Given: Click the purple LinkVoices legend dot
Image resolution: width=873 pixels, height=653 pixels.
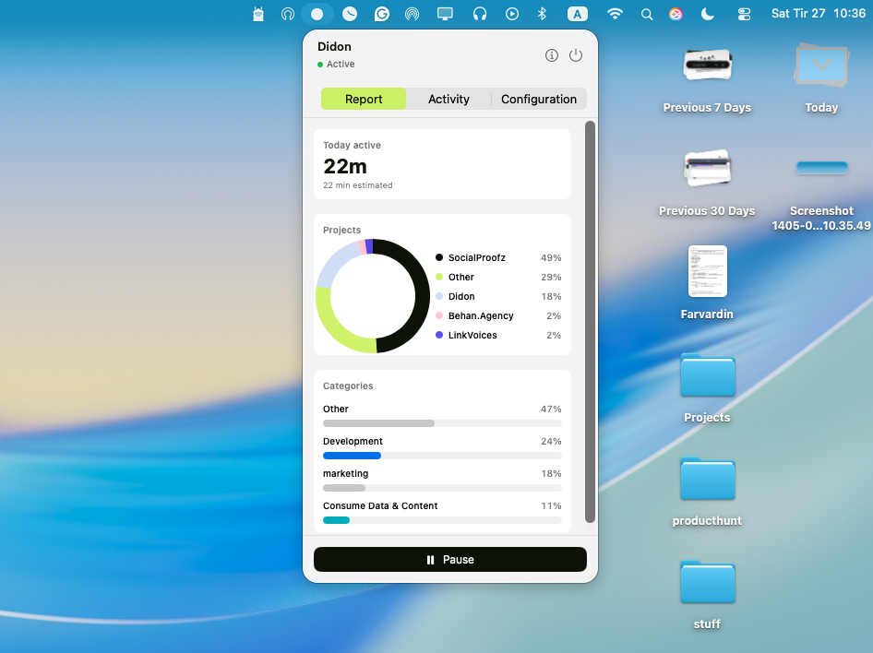Looking at the screenshot, I should point(439,335).
